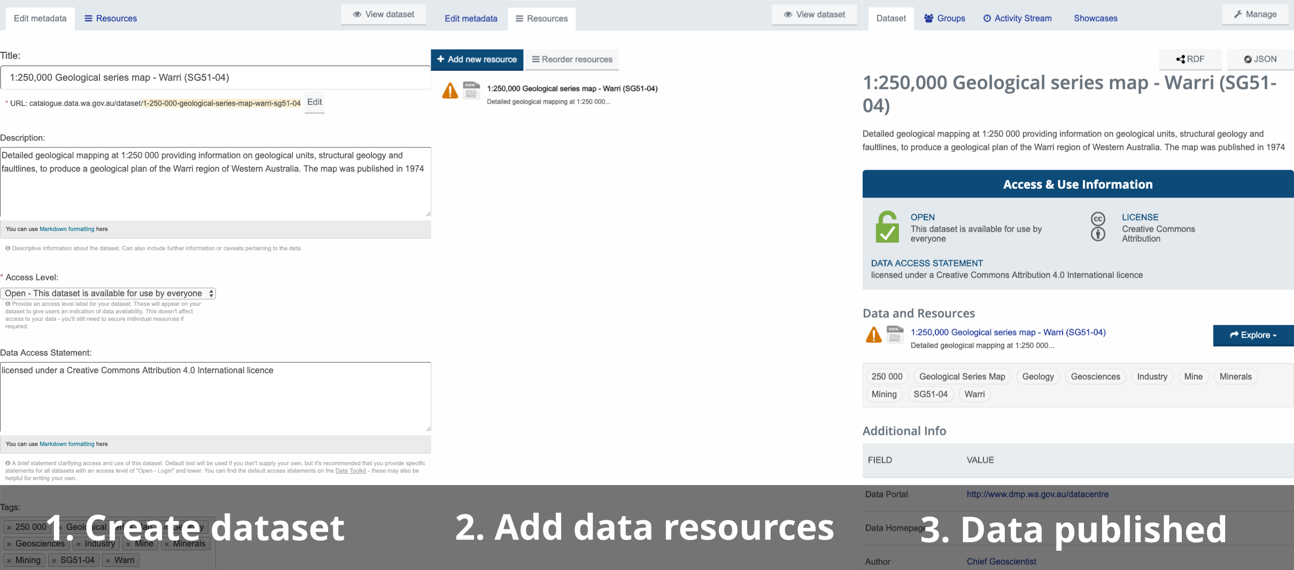Screen dimensions: 1294x570
Task: Click into the Data Access Statement text area
Action: coord(215,397)
